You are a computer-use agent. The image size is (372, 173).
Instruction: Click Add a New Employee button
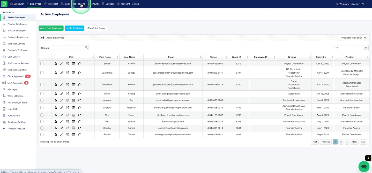pos(51,28)
